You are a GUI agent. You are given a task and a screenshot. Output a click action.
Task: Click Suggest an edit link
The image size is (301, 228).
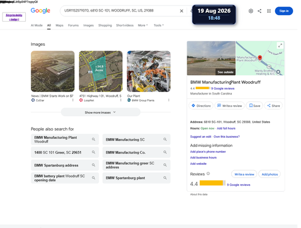pyautogui.click(x=200, y=137)
